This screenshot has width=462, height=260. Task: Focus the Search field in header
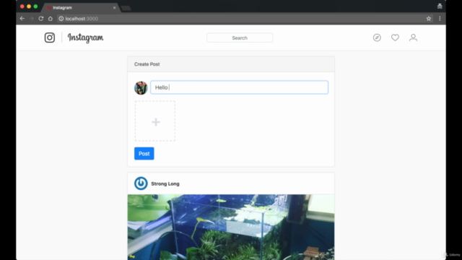coord(240,38)
